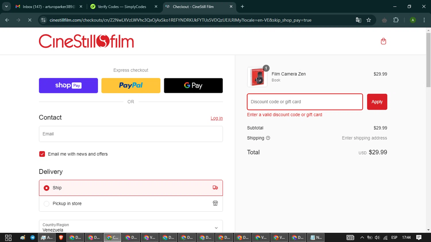The height and width of the screenshot is (242, 431).
Task: Click the Log in link
Action: coord(217,118)
